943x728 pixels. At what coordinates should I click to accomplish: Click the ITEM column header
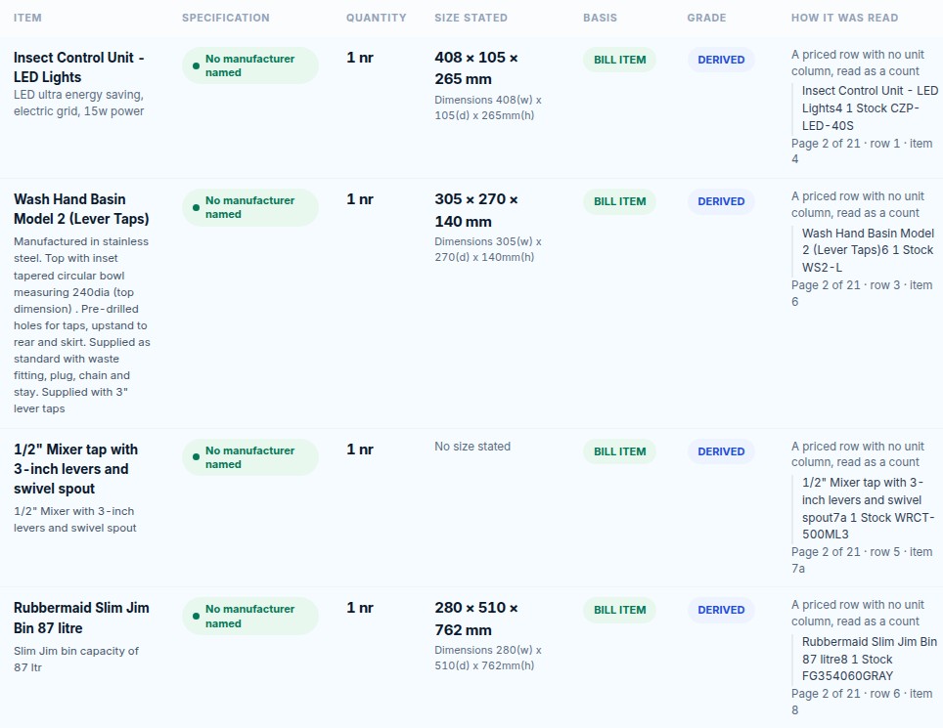point(27,18)
